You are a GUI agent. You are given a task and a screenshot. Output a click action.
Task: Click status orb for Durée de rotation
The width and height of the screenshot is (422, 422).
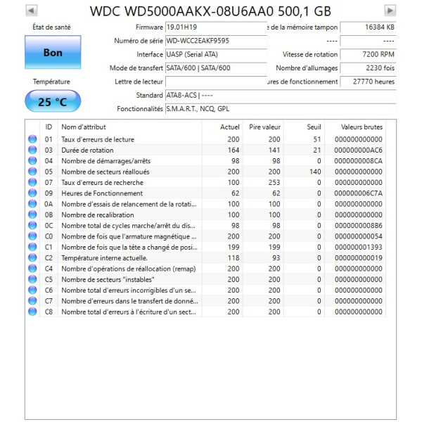32,150
